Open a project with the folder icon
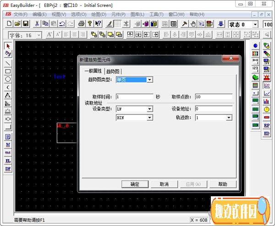 pyautogui.click(x=17, y=24)
